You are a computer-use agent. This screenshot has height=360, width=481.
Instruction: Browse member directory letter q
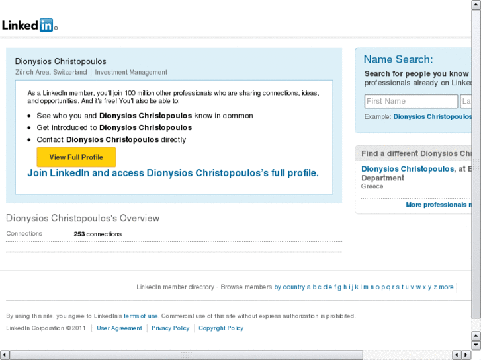[388, 287]
